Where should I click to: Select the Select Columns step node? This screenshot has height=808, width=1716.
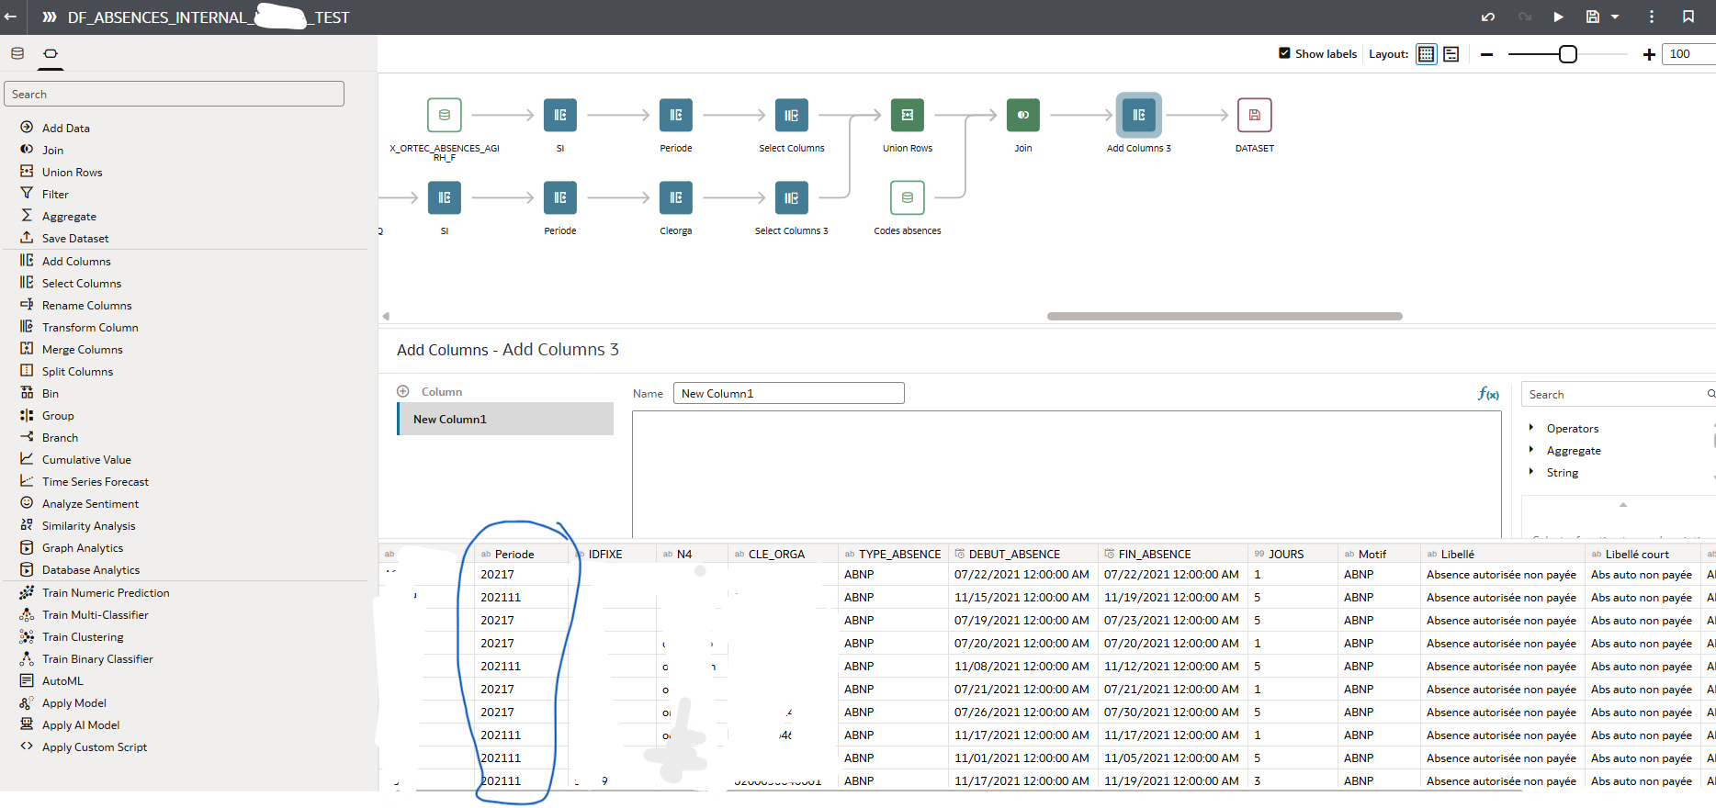point(792,115)
